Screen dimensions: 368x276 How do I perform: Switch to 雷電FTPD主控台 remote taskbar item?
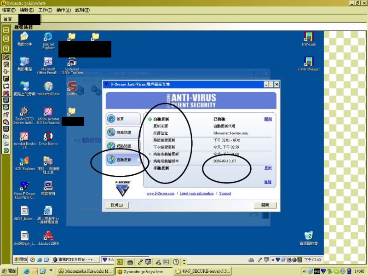tap(75, 259)
